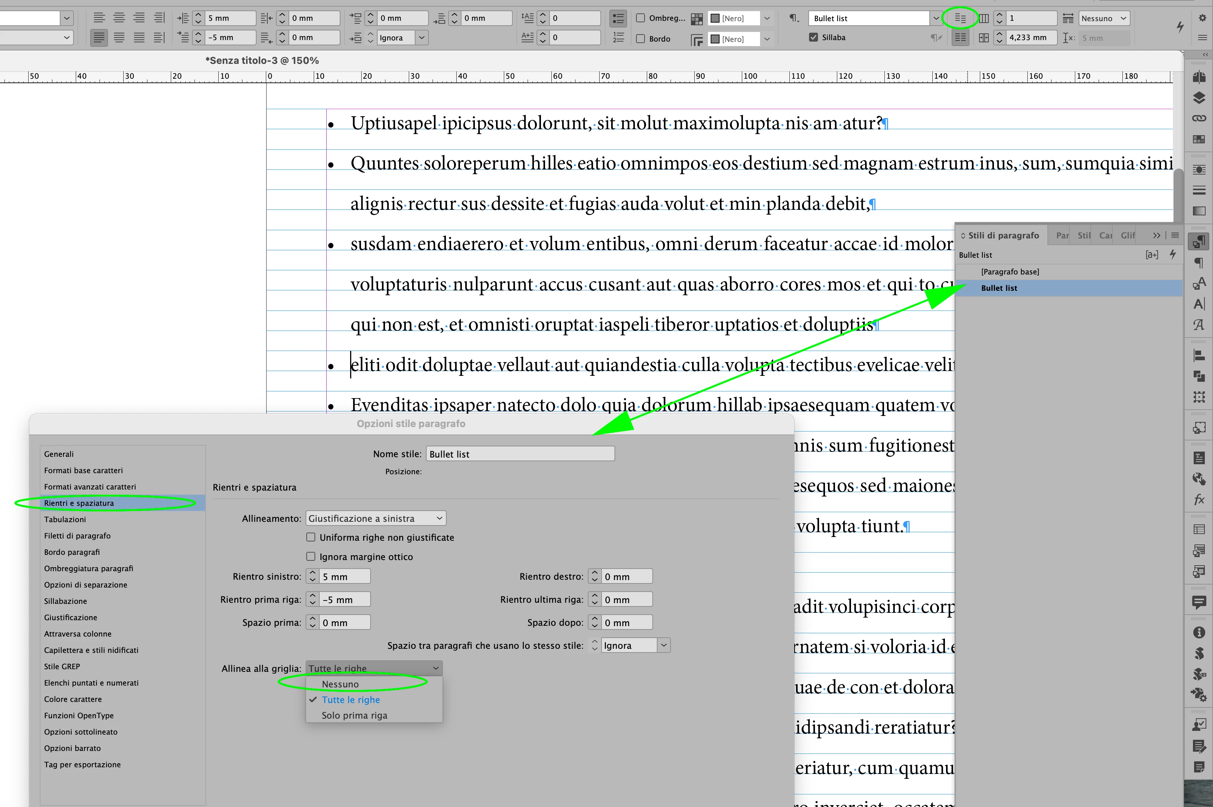1213x807 pixels.
Task: Enable the Ombreggiatura checkbox
Action: (640, 18)
